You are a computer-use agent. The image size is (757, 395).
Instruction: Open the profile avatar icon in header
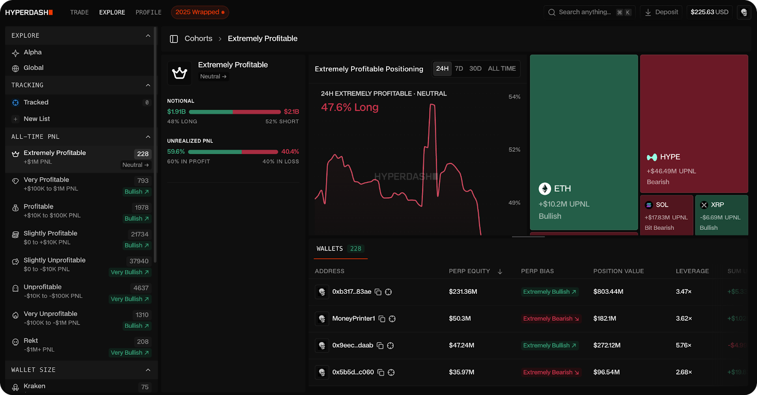tap(744, 12)
